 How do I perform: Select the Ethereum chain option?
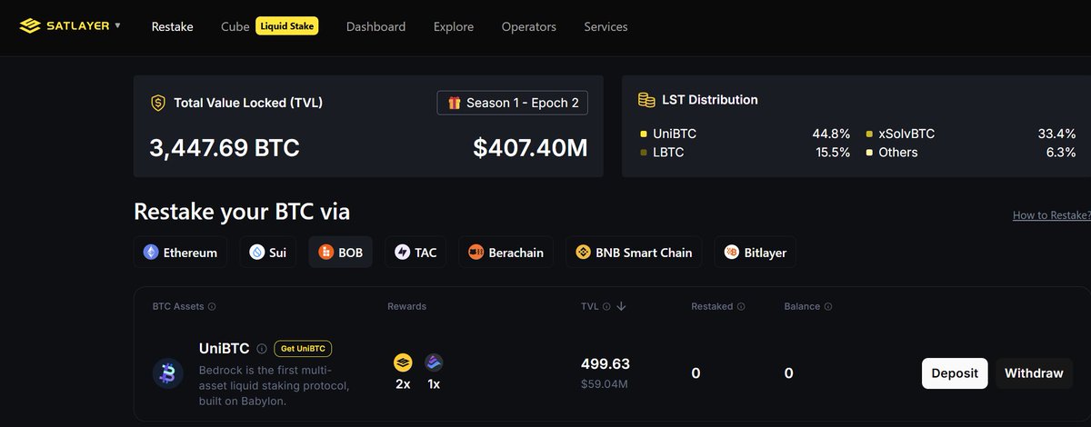(180, 253)
